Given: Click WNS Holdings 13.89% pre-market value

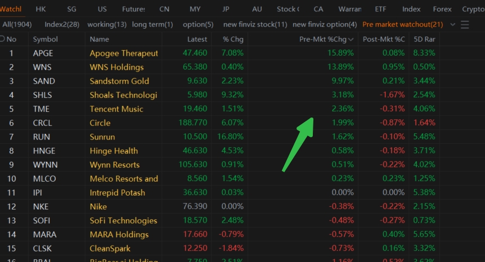Looking at the screenshot, I should pos(340,67).
